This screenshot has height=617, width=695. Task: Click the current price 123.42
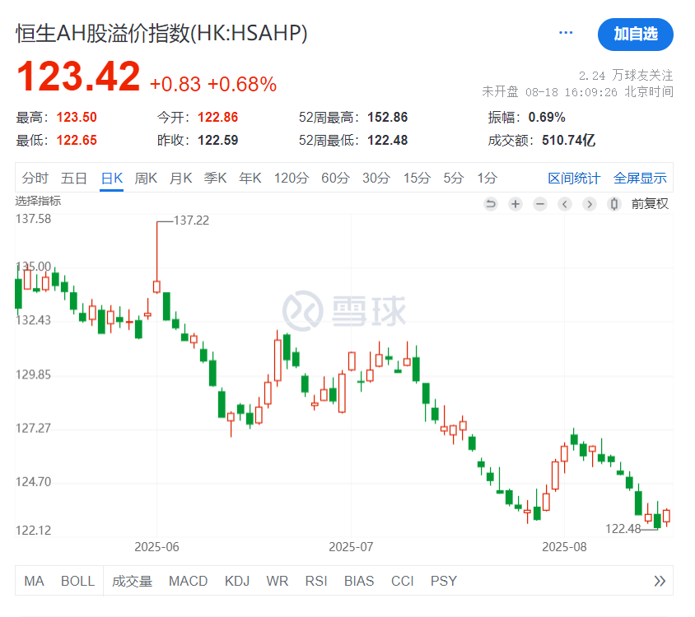point(78,77)
